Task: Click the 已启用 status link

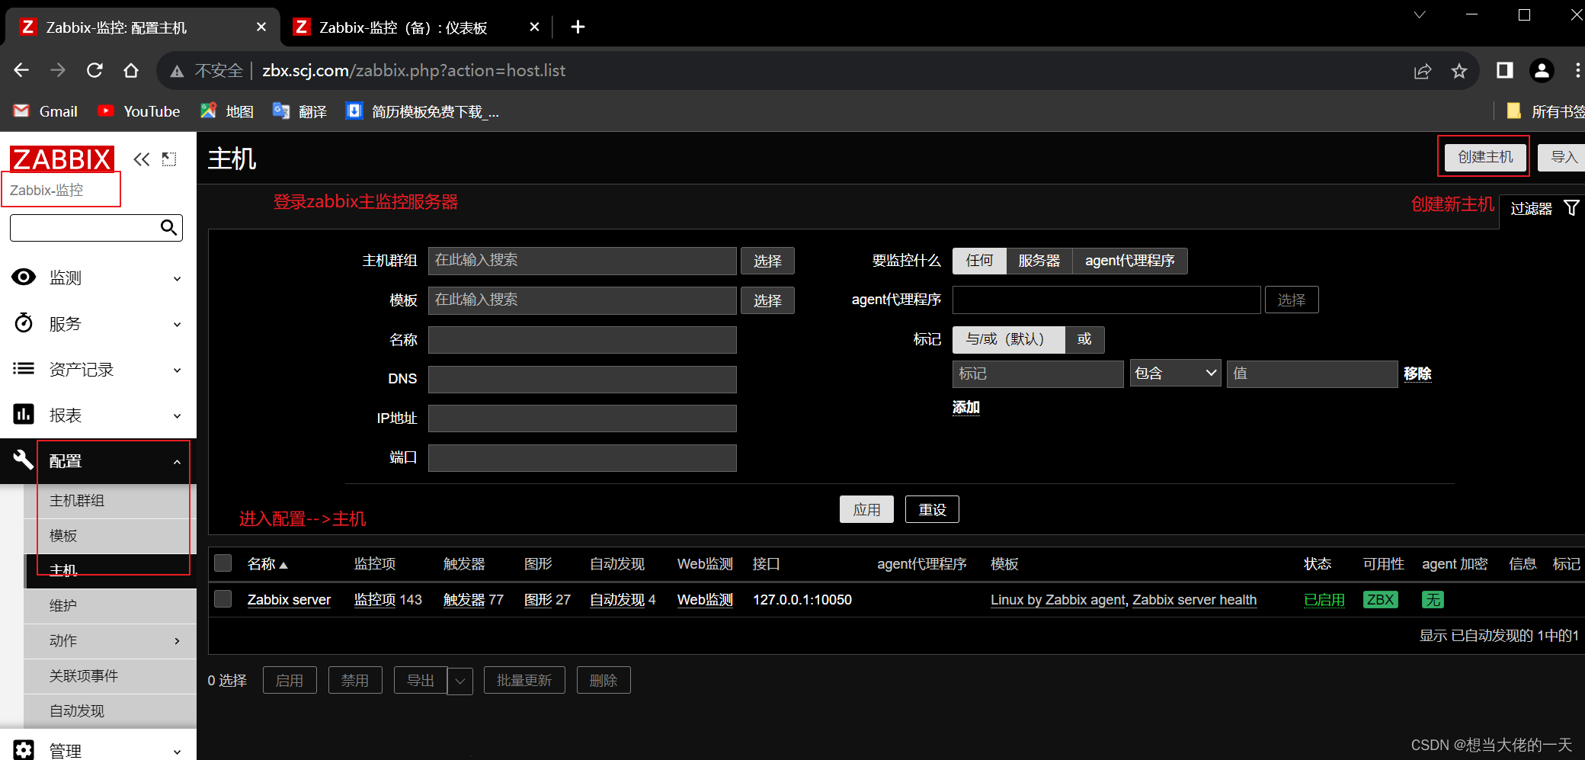Action: coord(1324,600)
